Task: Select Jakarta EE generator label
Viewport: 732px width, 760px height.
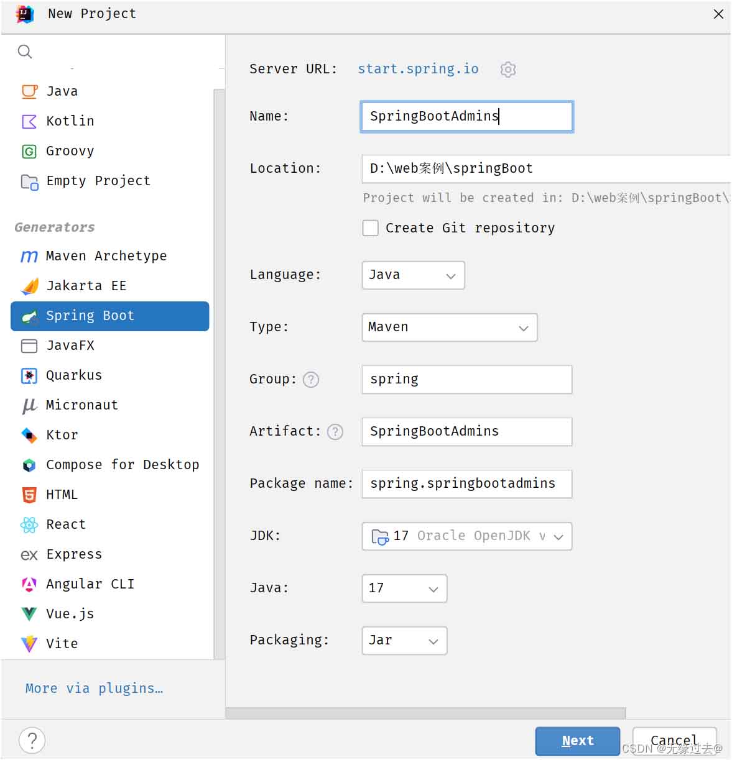Action: tap(86, 286)
